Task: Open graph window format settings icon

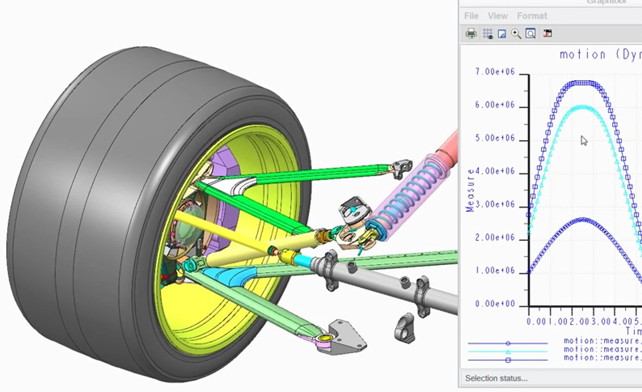Action: [x=547, y=34]
